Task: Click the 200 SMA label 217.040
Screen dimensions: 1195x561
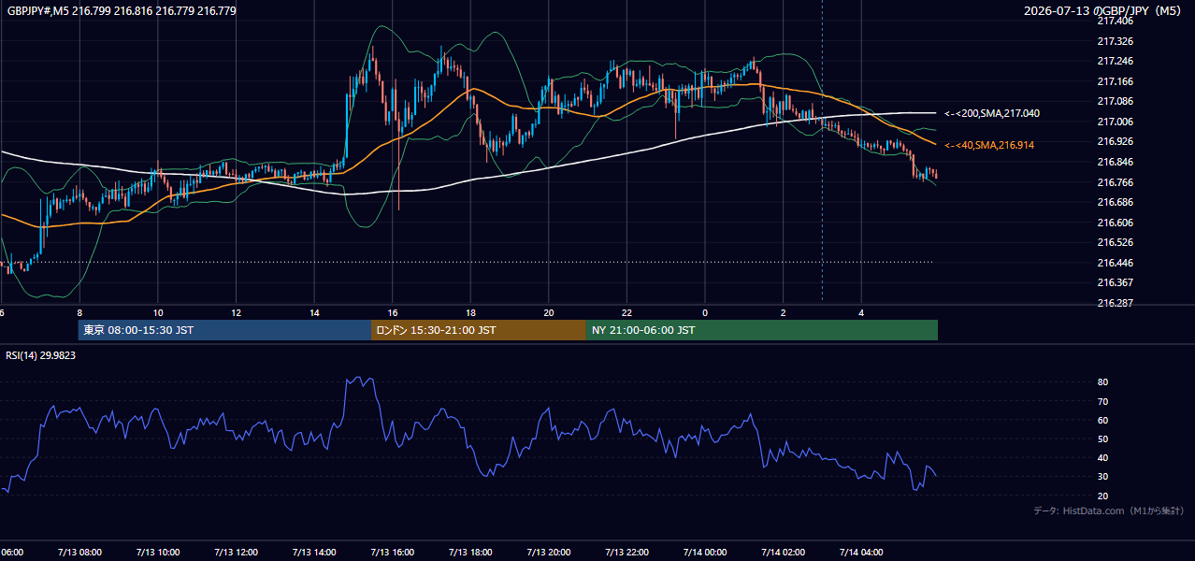Action: point(992,113)
